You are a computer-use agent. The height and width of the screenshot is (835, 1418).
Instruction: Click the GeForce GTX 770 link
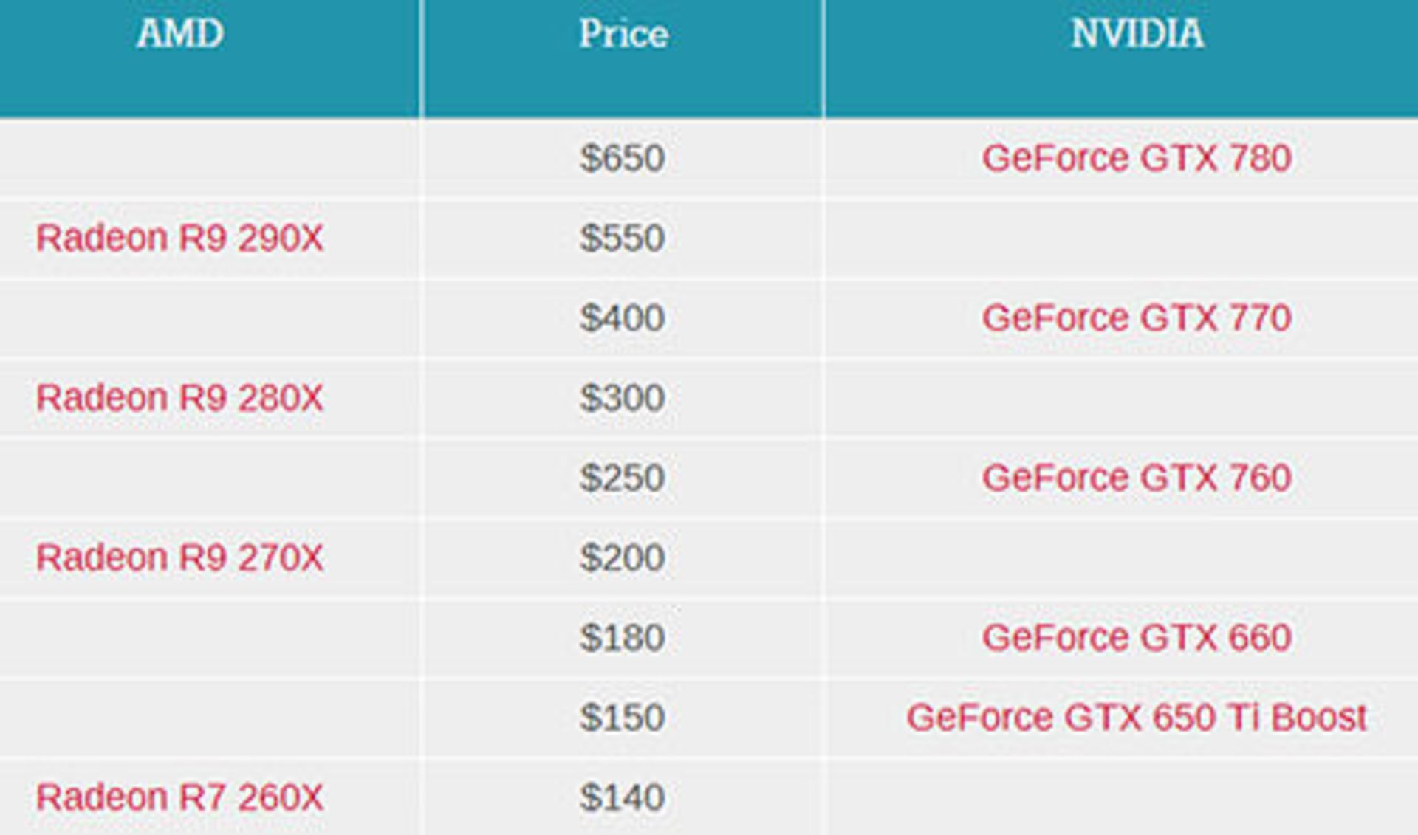(1137, 318)
